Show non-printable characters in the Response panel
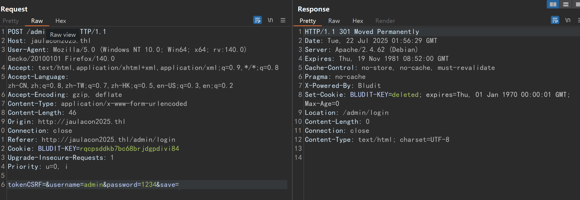Image resolution: width=580 pixels, height=200 pixels. point(568,20)
